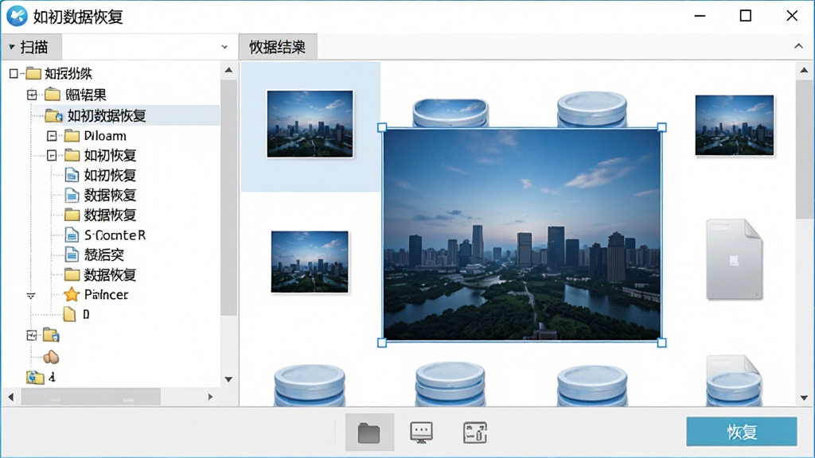Select the star icon beside Palncer
815x458 pixels.
coord(71,294)
